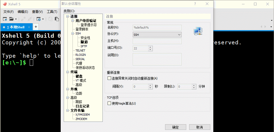The width and height of the screenshot is (274, 132).
Task: Add a new tab with plus button
Action: click(x=36, y=27)
